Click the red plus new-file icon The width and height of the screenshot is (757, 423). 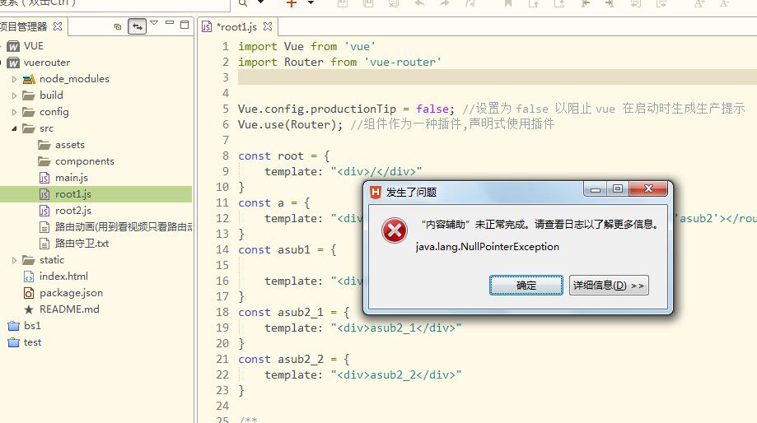pos(291,3)
